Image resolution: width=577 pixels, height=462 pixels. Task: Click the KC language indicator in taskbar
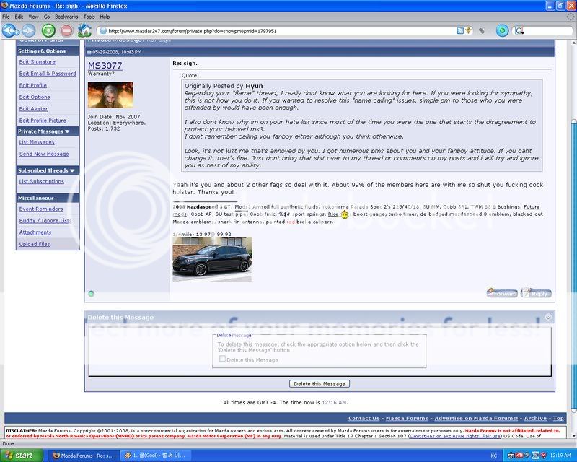[x=493, y=456]
